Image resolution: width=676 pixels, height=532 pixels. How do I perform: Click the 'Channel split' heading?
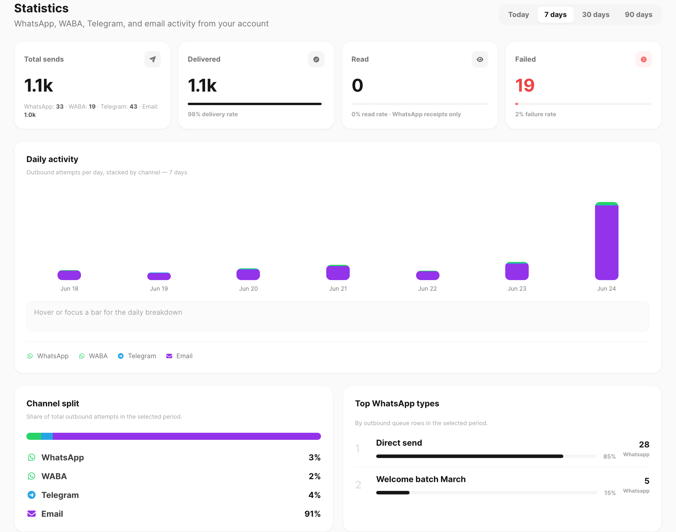click(x=53, y=403)
